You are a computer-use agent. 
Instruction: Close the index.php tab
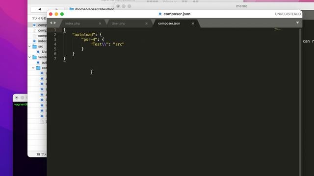[100, 23]
